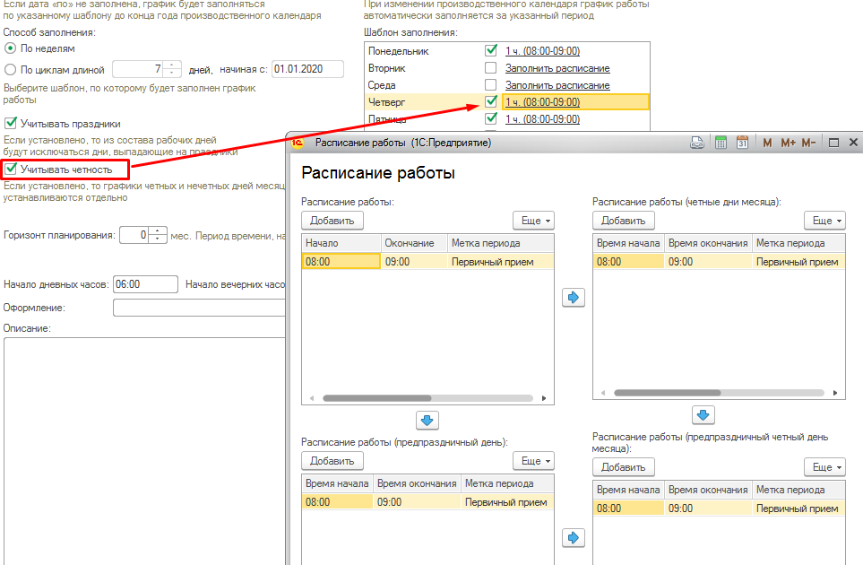Select the 'По циклам длиной' radio button

point(11,69)
